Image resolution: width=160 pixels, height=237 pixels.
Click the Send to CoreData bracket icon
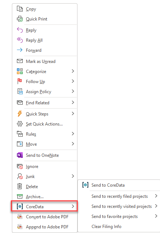[85, 185]
